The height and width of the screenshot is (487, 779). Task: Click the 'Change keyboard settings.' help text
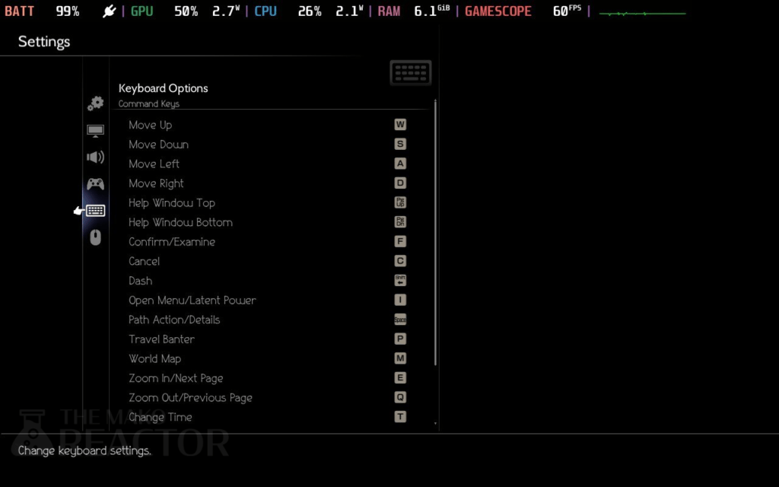tap(84, 450)
